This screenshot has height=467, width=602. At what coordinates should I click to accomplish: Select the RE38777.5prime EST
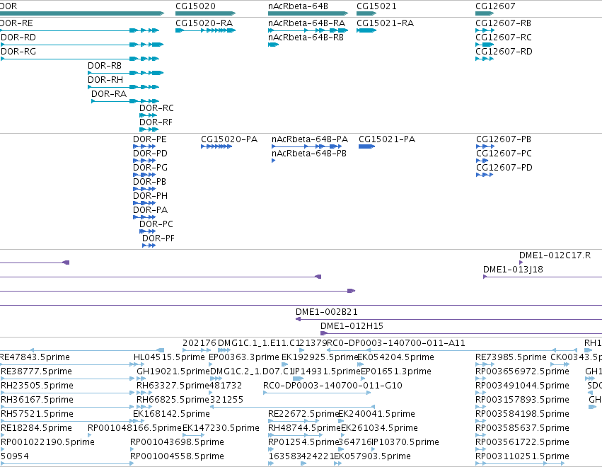tap(68, 379)
